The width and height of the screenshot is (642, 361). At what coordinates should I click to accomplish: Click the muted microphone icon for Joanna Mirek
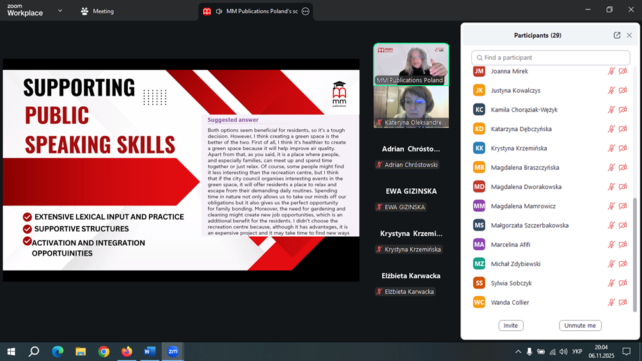(x=611, y=72)
